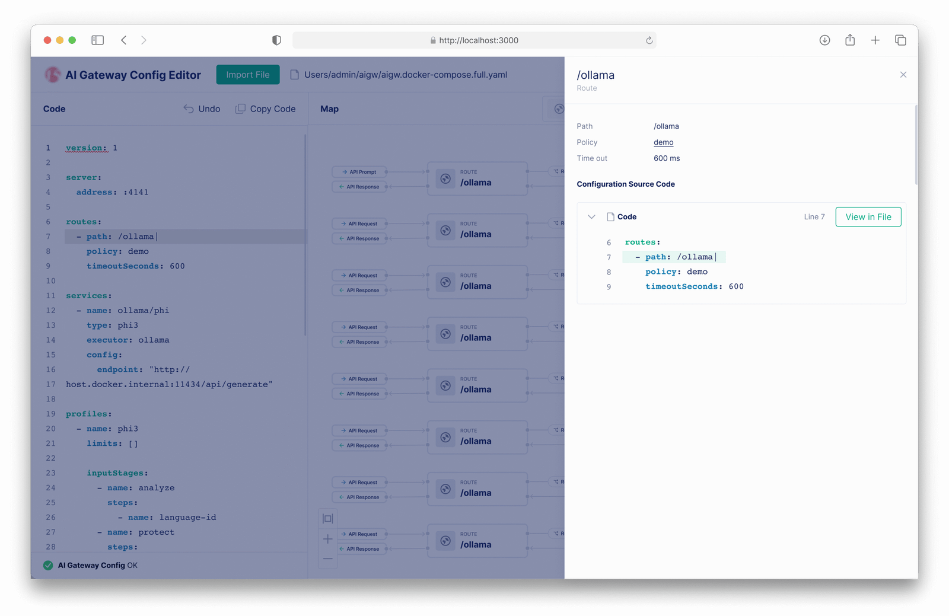Click the fit-to-view icon on the map
This screenshot has height=616, width=949.
tap(327, 518)
